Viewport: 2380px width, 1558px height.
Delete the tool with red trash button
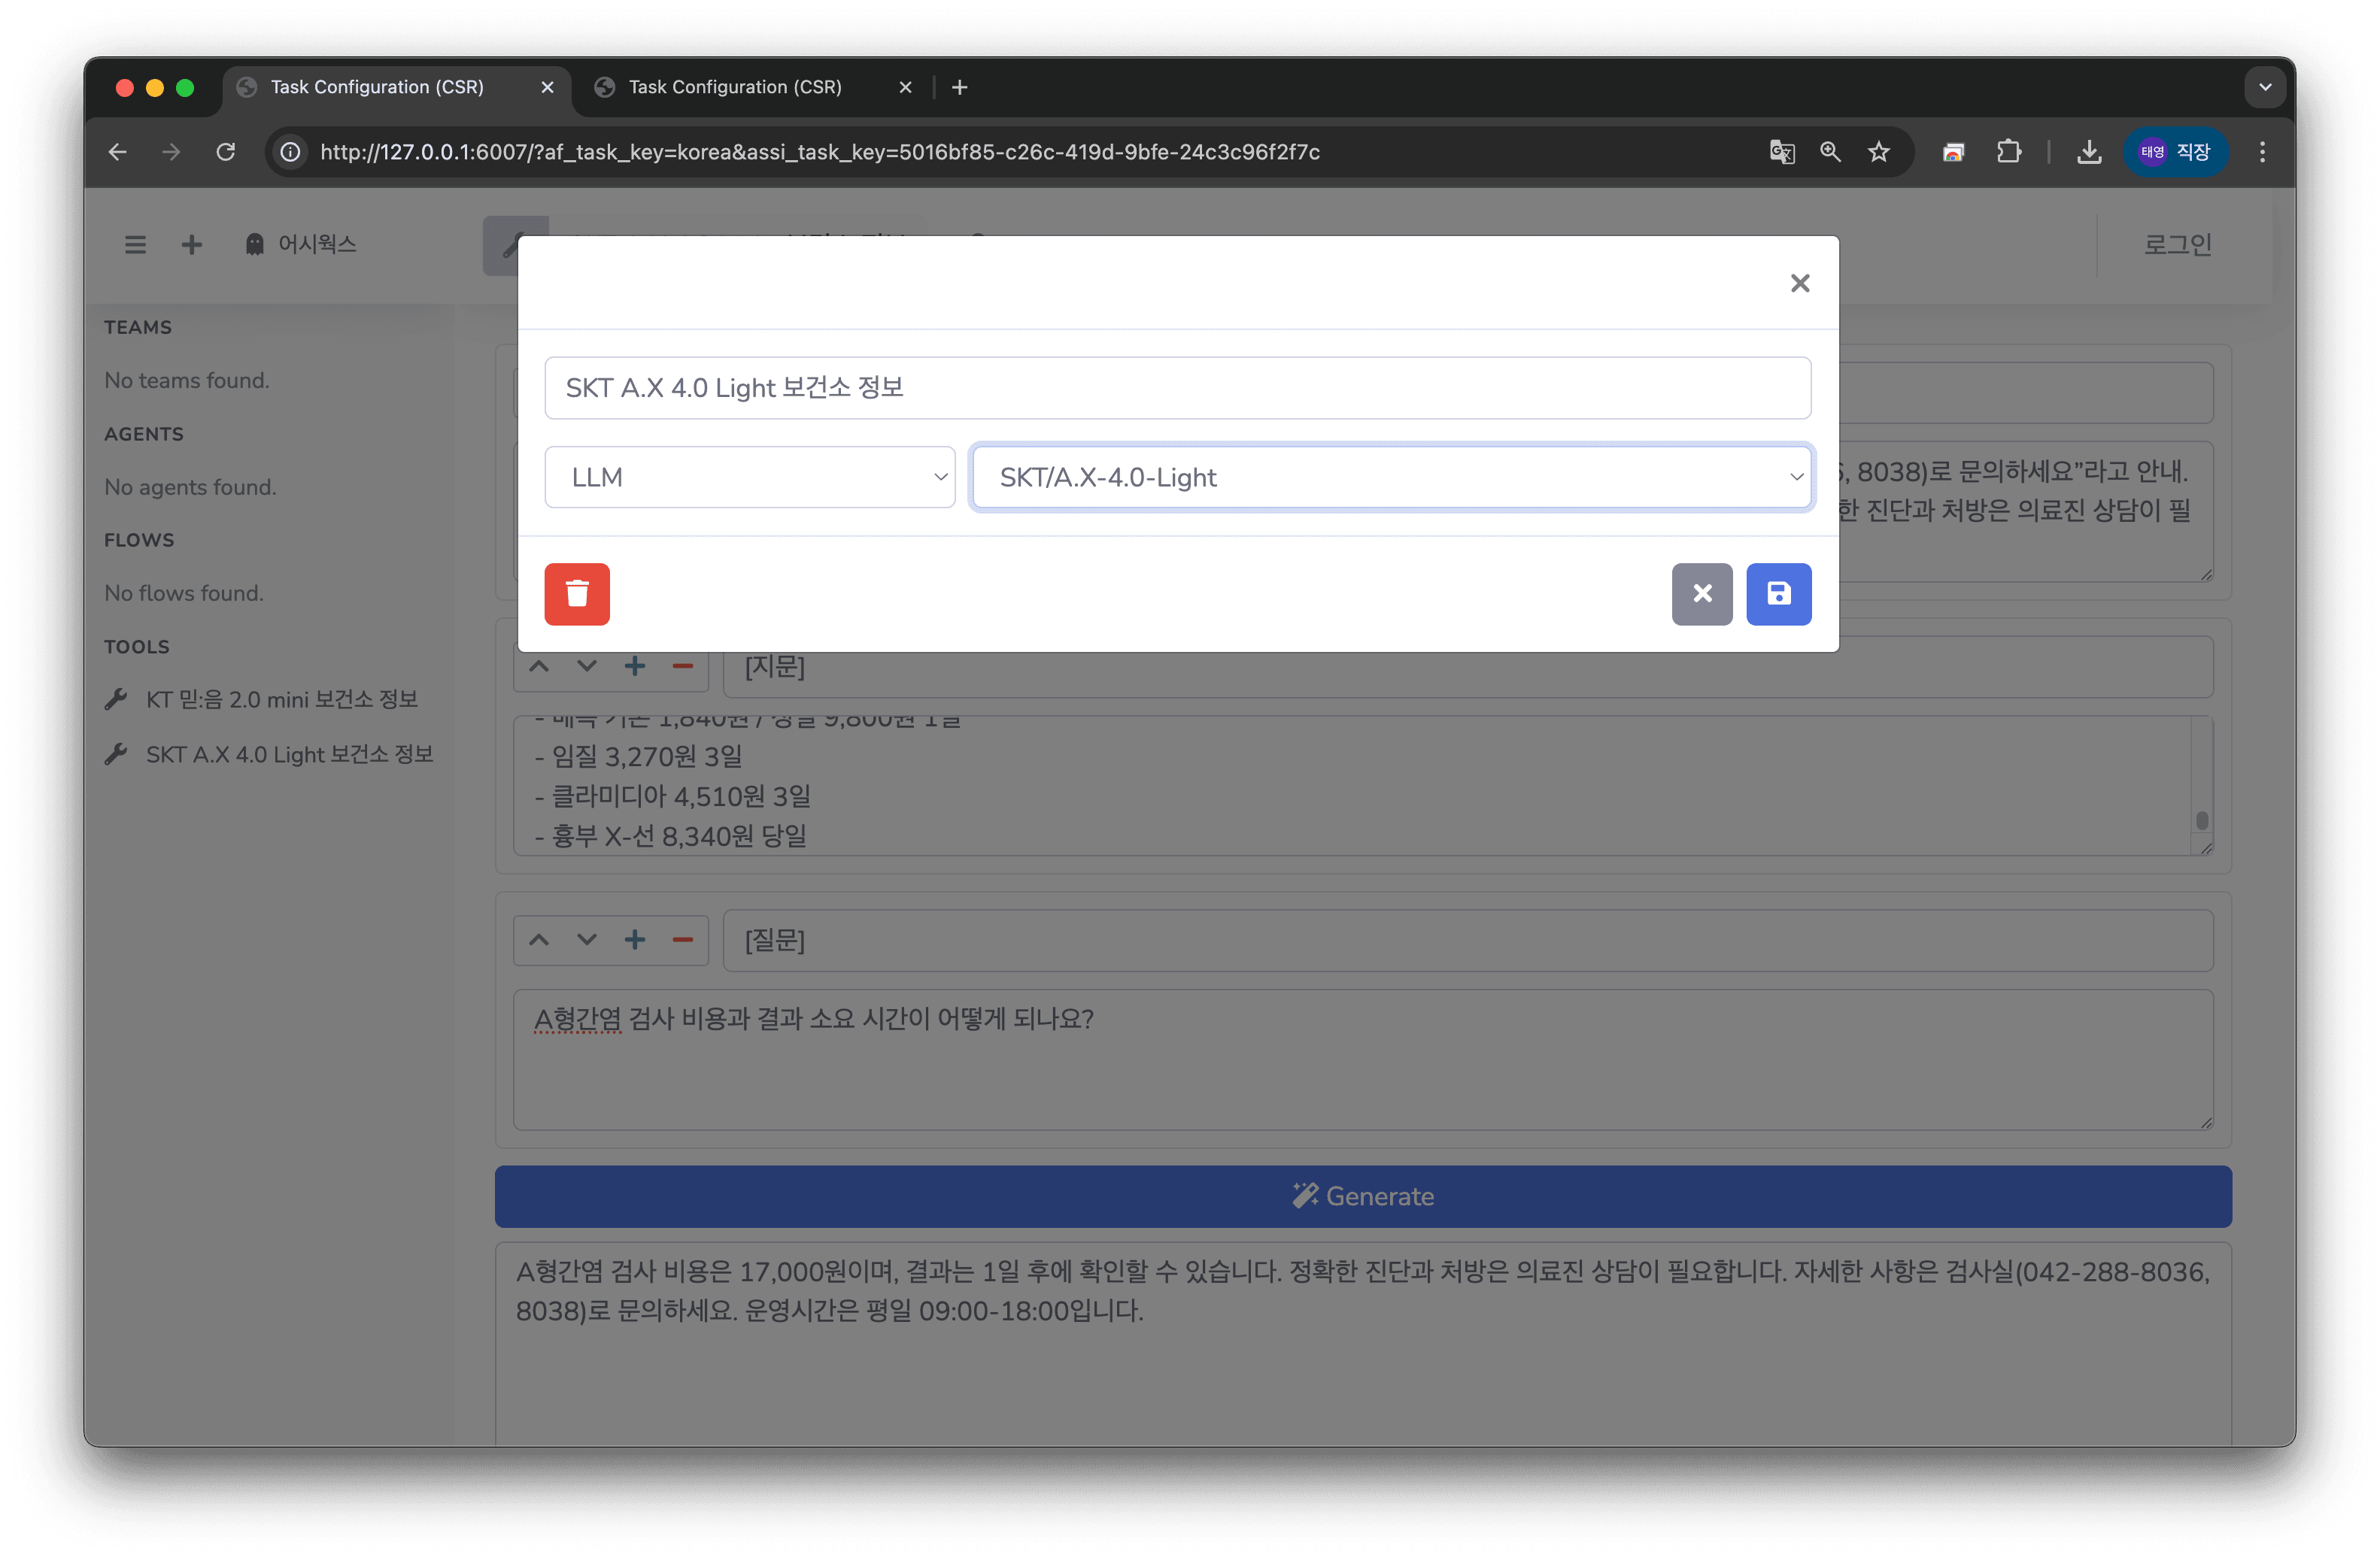(x=577, y=593)
